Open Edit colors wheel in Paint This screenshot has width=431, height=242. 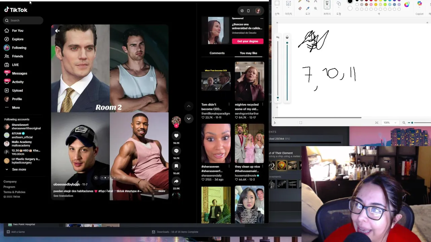[x=407, y=4]
